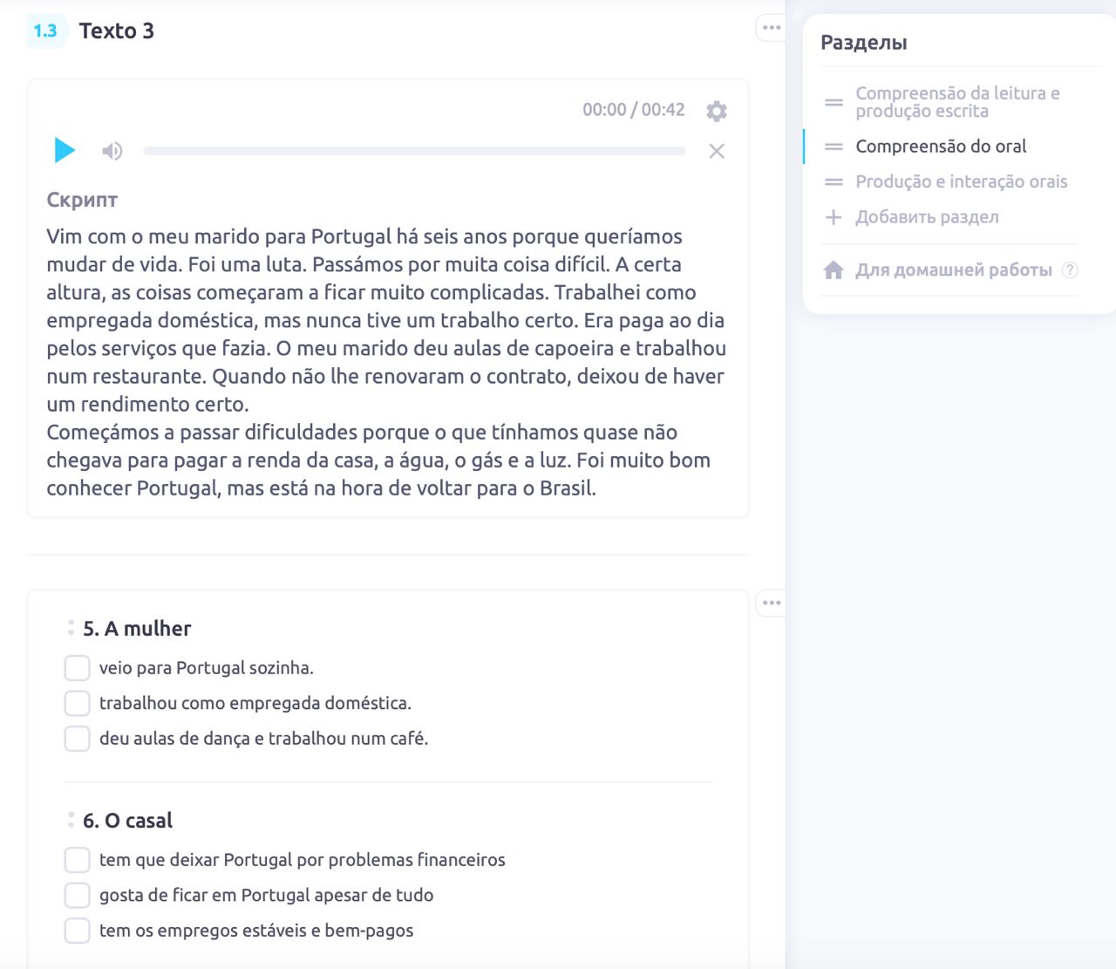The height and width of the screenshot is (969, 1116).
Task: Open Compreensão do oral section
Action: 940,147
